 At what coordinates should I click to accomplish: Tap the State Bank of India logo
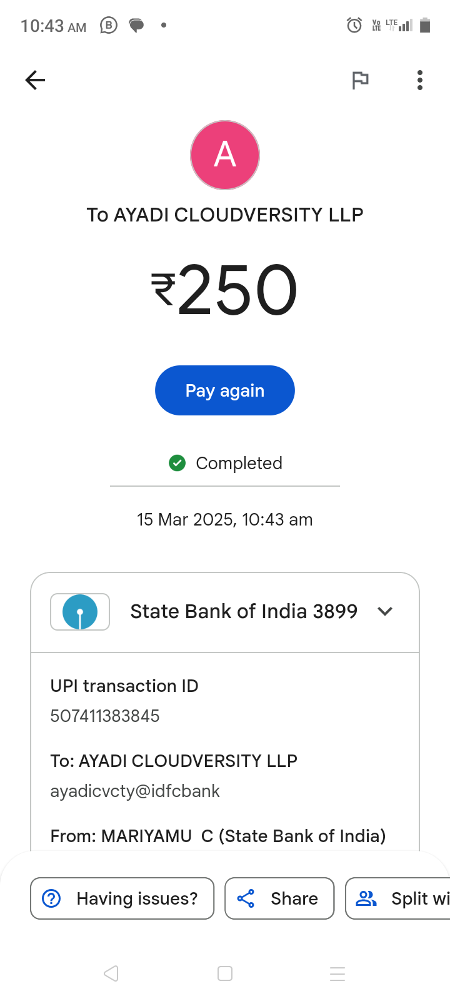(x=80, y=612)
